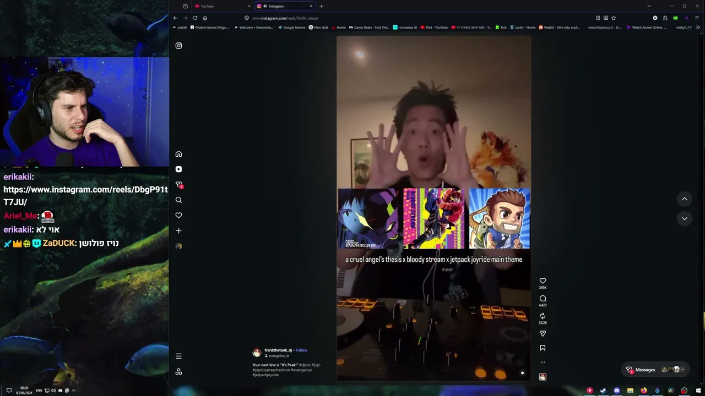Image resolution: width=705 pixels, height=396 pixels.
Task: Open profile avatar in Instagram sidebar
Action: (178, 246)
